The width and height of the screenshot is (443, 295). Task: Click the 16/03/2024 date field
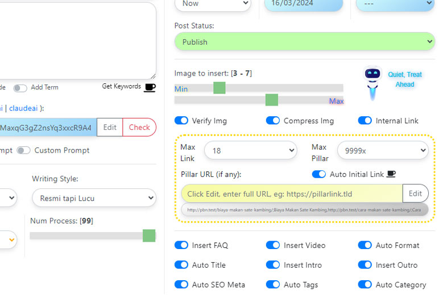(304, 3)
